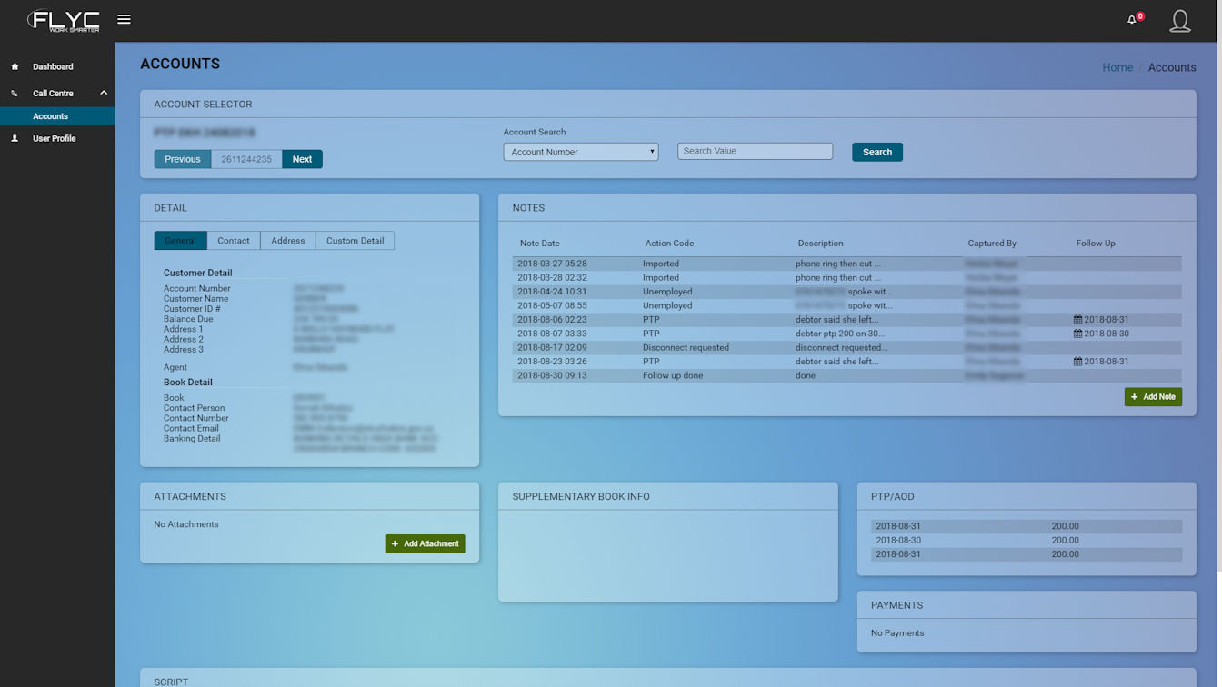This screenshot has height=687, width=1222.
Task: Click the Action Code column header
Action: coord(669,244)
